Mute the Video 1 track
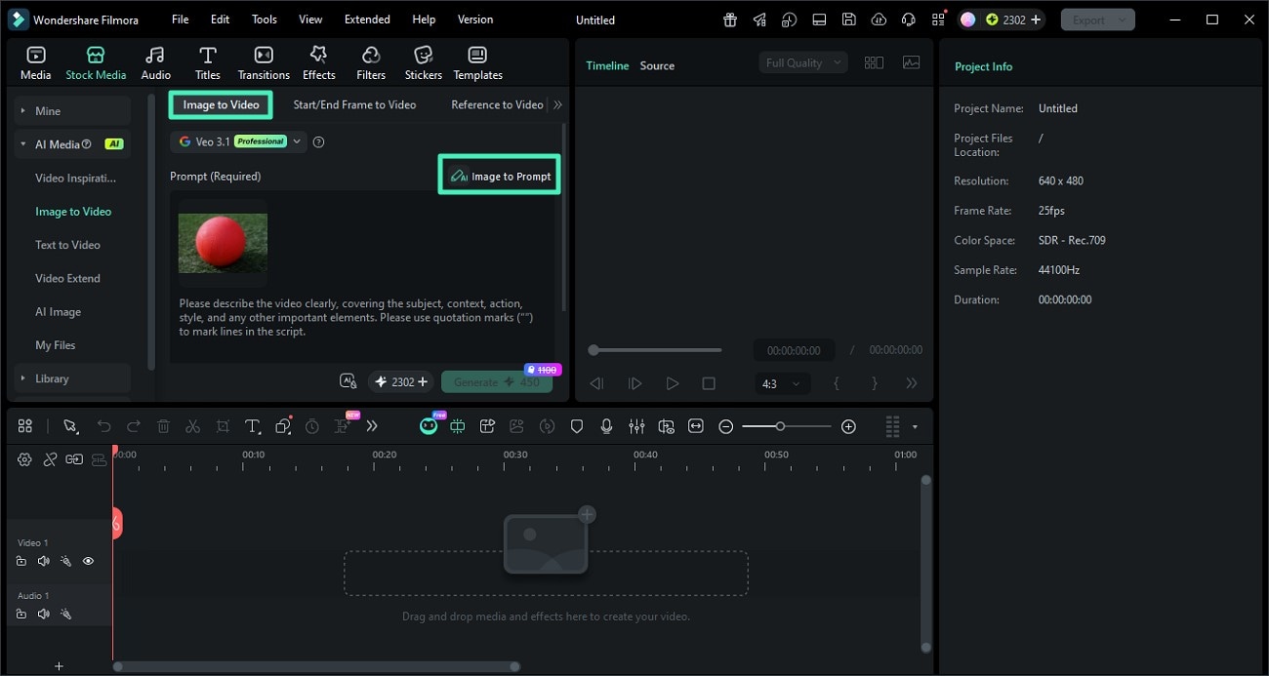The image size is (1269, 676). [43, 561]
